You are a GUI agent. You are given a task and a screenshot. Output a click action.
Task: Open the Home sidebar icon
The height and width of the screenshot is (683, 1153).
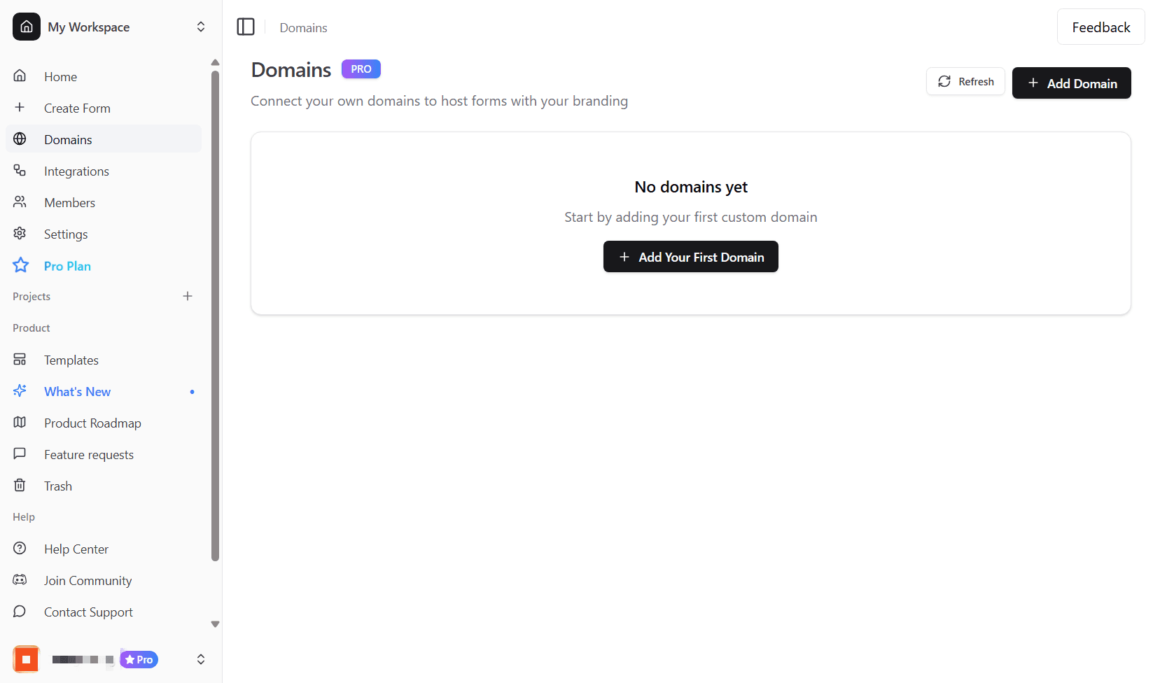click(20, 76)
